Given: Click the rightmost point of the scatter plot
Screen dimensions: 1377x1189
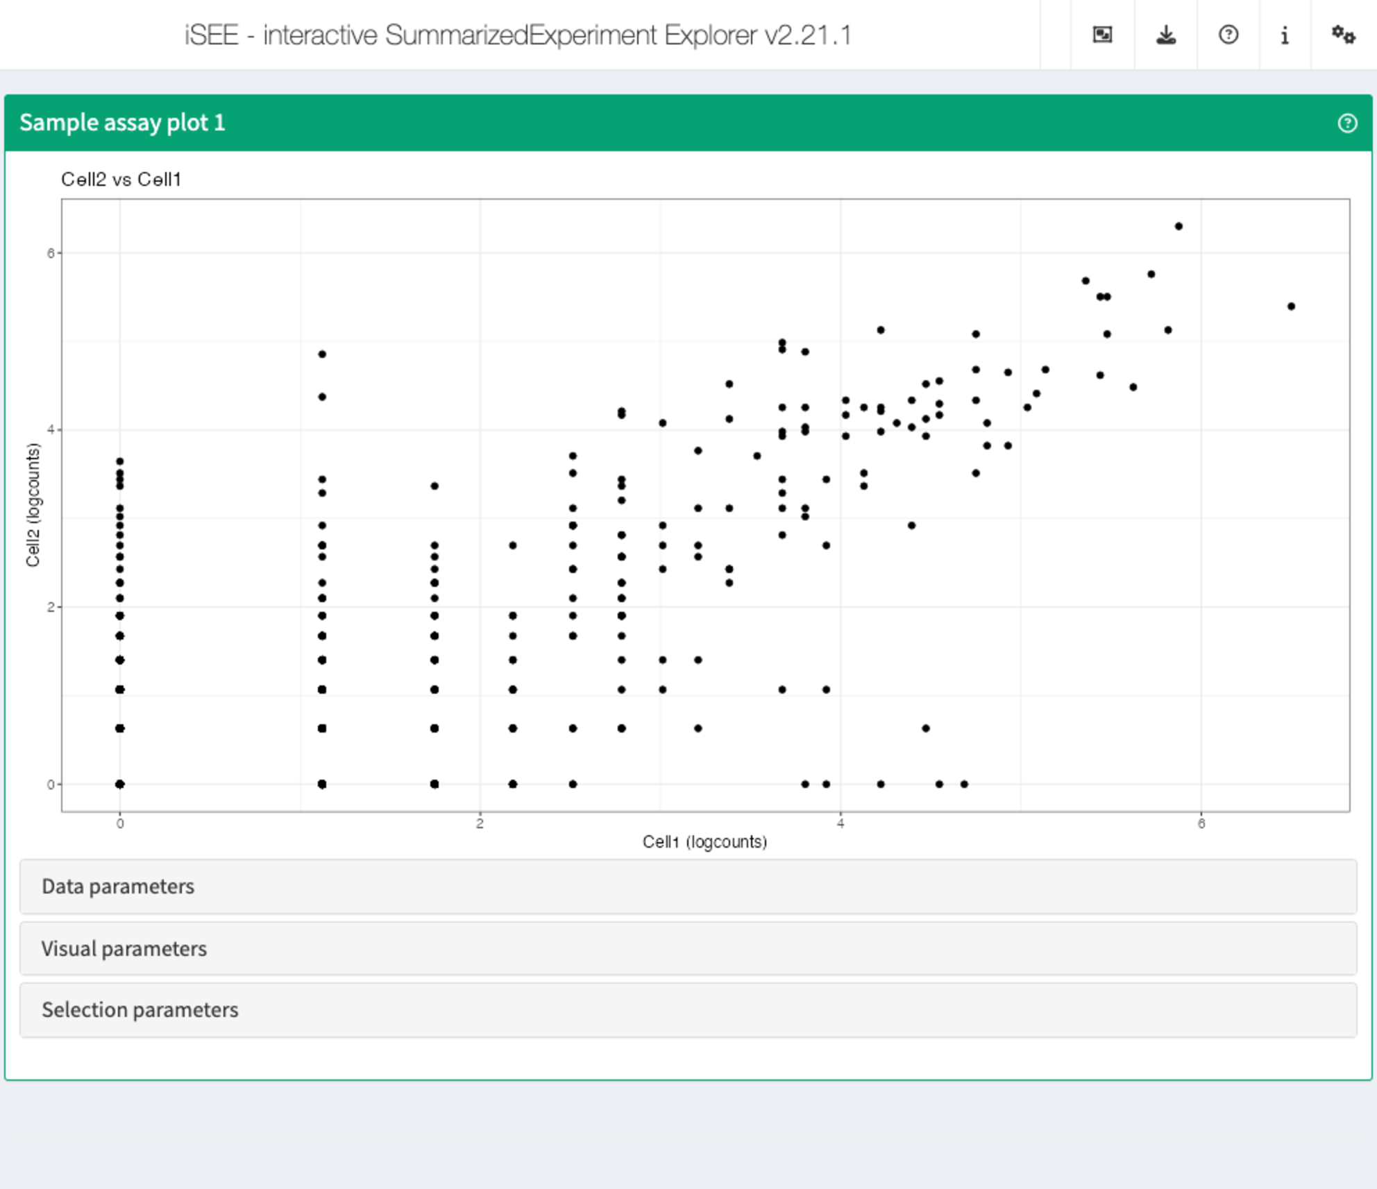Looking at the screenshot, I should (x=1291, y=306).
